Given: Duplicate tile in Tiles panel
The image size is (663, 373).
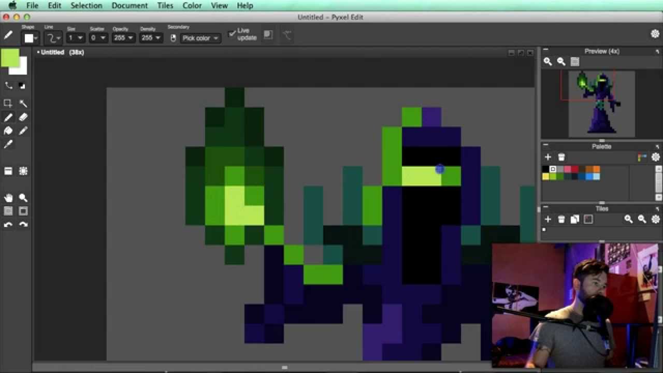Looking at the screenshot, I should [574, 219].
